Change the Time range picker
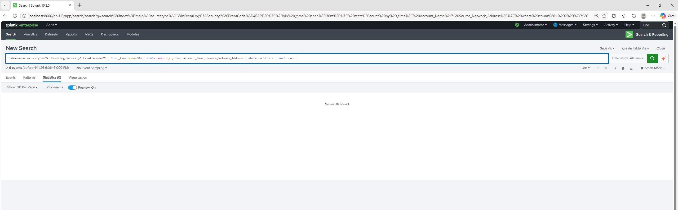 click(627, 58)
